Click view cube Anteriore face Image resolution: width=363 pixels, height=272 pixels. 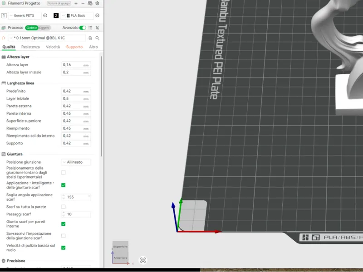[120, 257]
